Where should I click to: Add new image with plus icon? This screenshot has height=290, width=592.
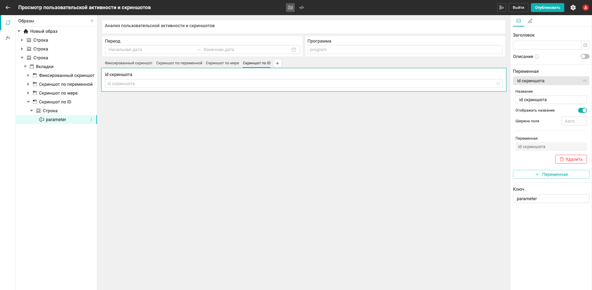pos(92,21)
